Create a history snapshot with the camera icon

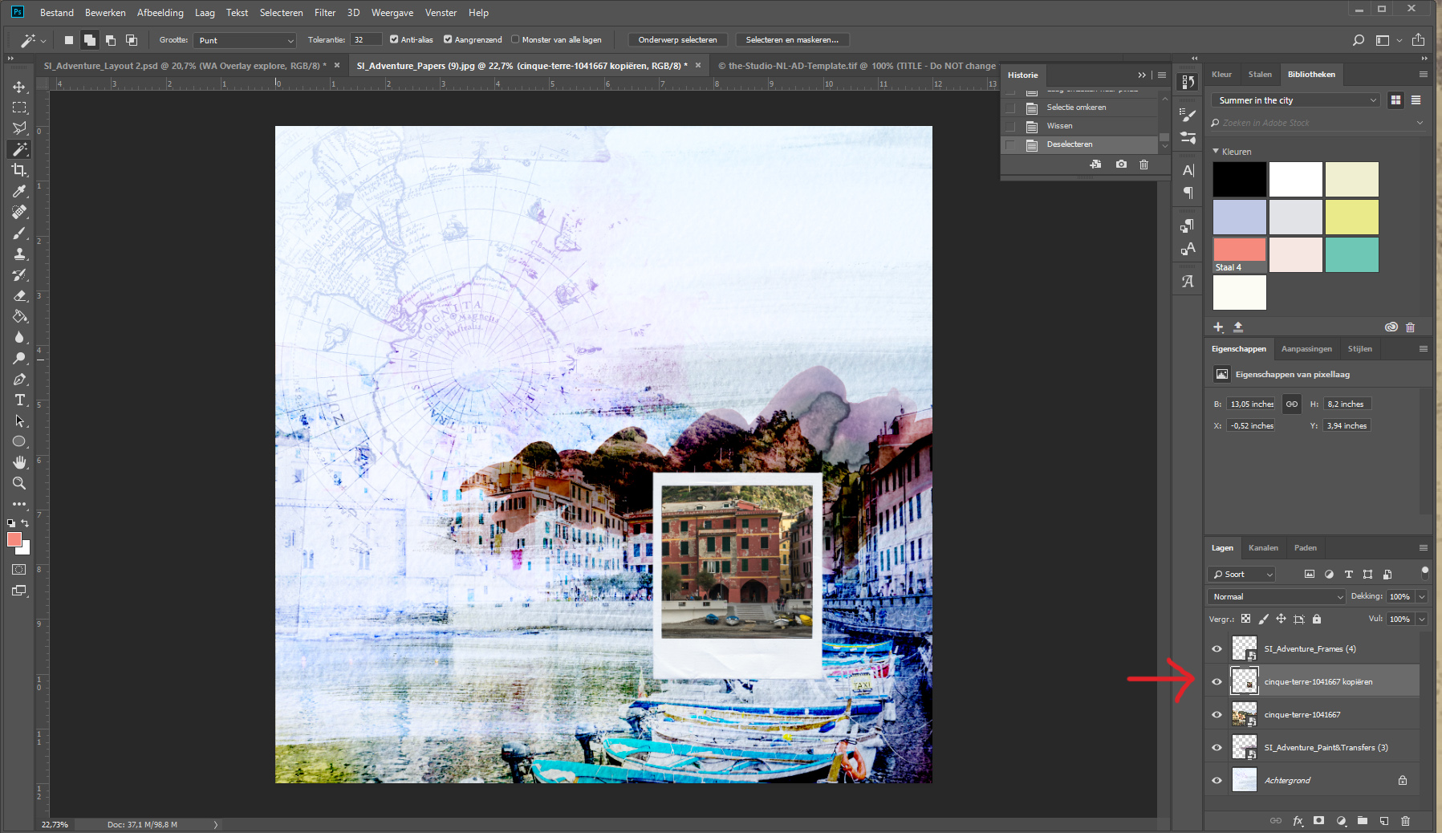[x=1121, y=165]
